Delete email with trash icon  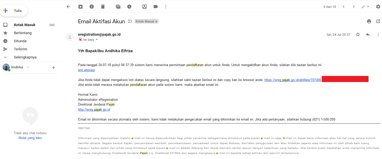click(x=103, y=7)
